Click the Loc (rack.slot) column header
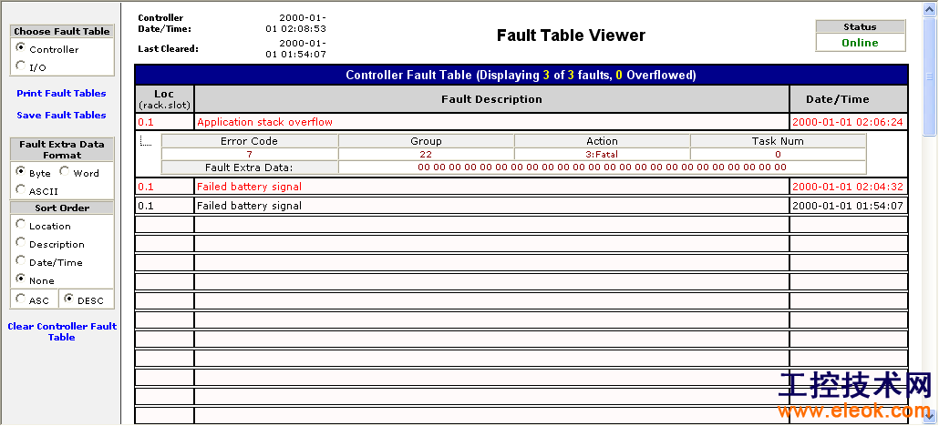This screenshot has width=939, height=426. tap(164, 99)
